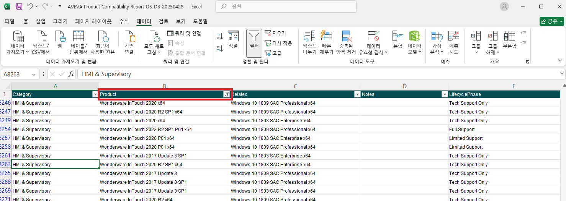Sort descending with the 내림차순 icon
566x201 pixels.
tap(220, 49)
